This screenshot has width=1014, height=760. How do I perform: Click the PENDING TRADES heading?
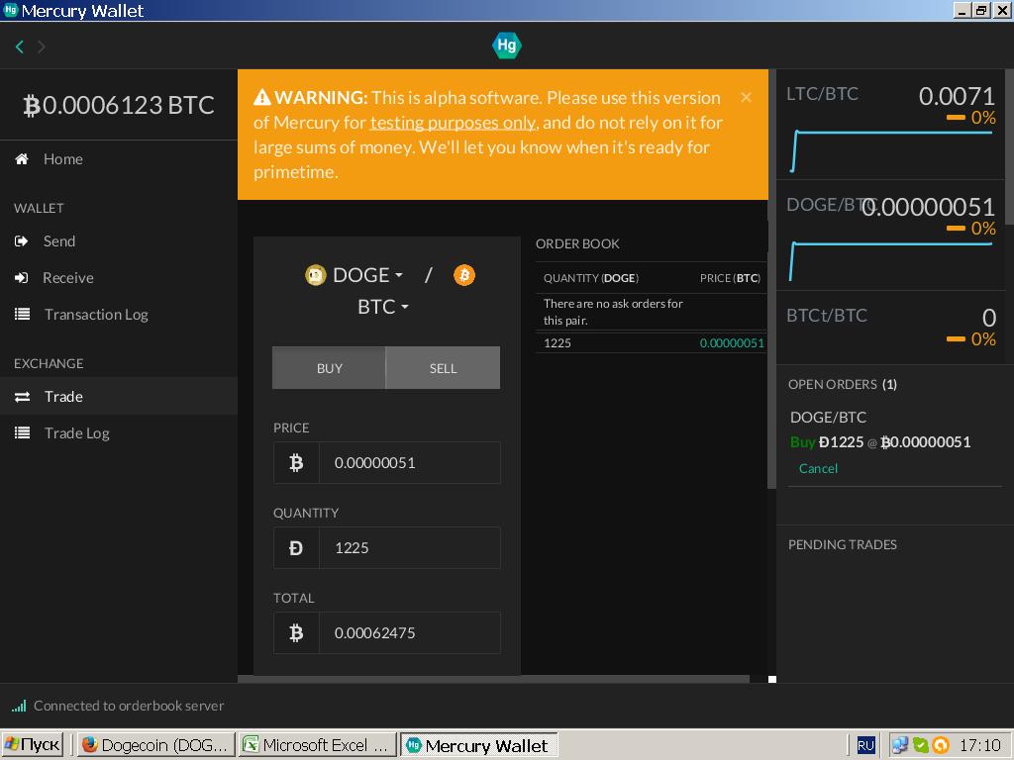coord(842,545)
